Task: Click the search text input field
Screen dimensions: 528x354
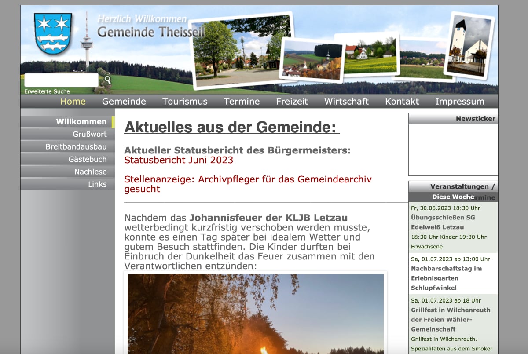Action: (61, 80)
